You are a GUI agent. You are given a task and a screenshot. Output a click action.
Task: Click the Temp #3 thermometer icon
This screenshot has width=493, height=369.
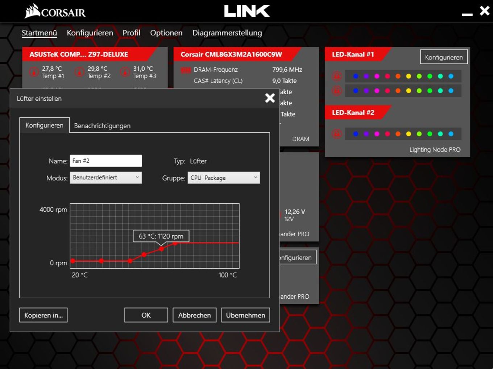coord(125,72)
